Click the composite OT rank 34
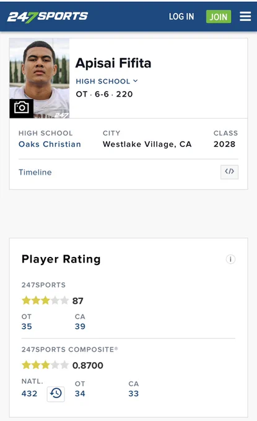The width and height of the screenshot is (257, 421). point(80,394)
